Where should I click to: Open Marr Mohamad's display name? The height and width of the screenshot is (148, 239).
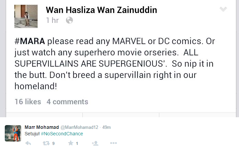pyautogui.click(x=42, y=127)
